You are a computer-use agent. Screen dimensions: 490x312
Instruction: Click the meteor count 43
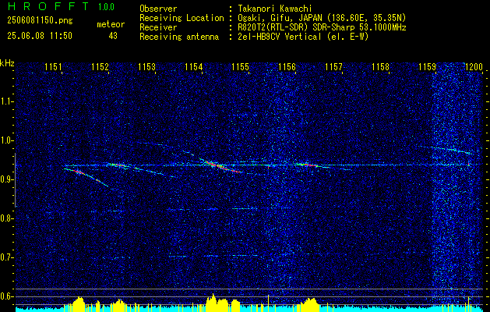[x=113, y=36]
